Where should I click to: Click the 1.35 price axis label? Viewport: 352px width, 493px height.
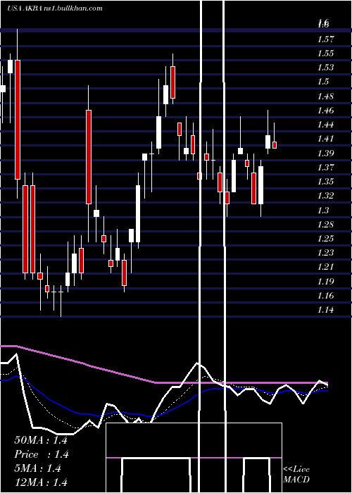(x=325, y=182)
